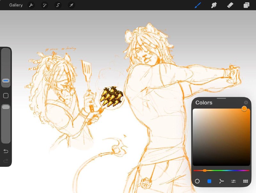Click the hue slider orange handle
This screenshot has height=193, width=256.
204,171
